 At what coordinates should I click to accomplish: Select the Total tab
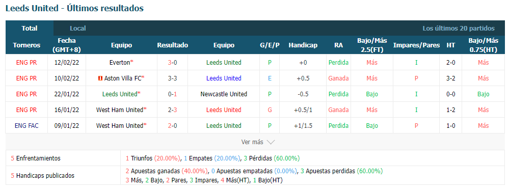coord(30,28)
